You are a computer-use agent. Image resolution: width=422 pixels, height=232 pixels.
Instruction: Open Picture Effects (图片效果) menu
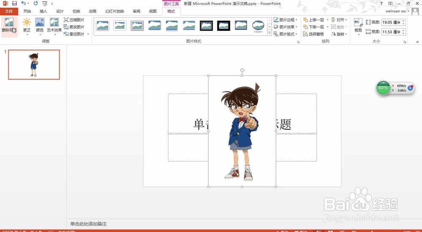(x=286, y=27)
